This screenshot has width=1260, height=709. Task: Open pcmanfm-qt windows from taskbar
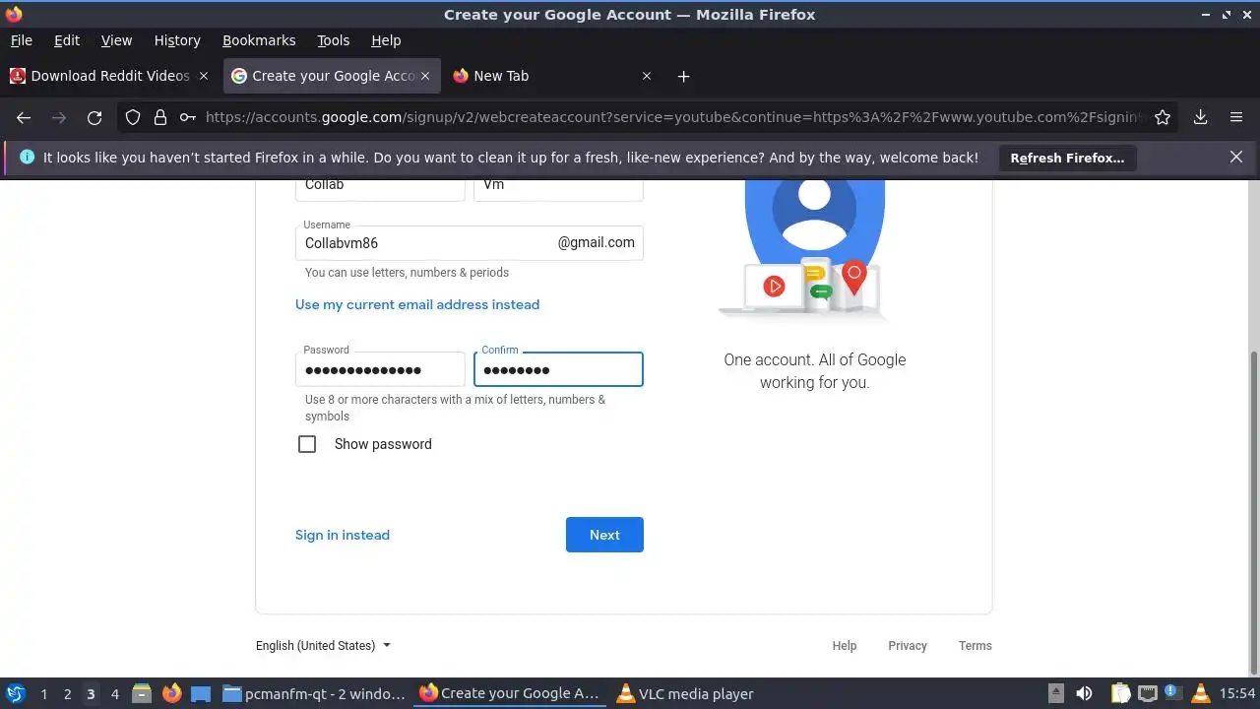pyautogui.click(x=314, y=693)
